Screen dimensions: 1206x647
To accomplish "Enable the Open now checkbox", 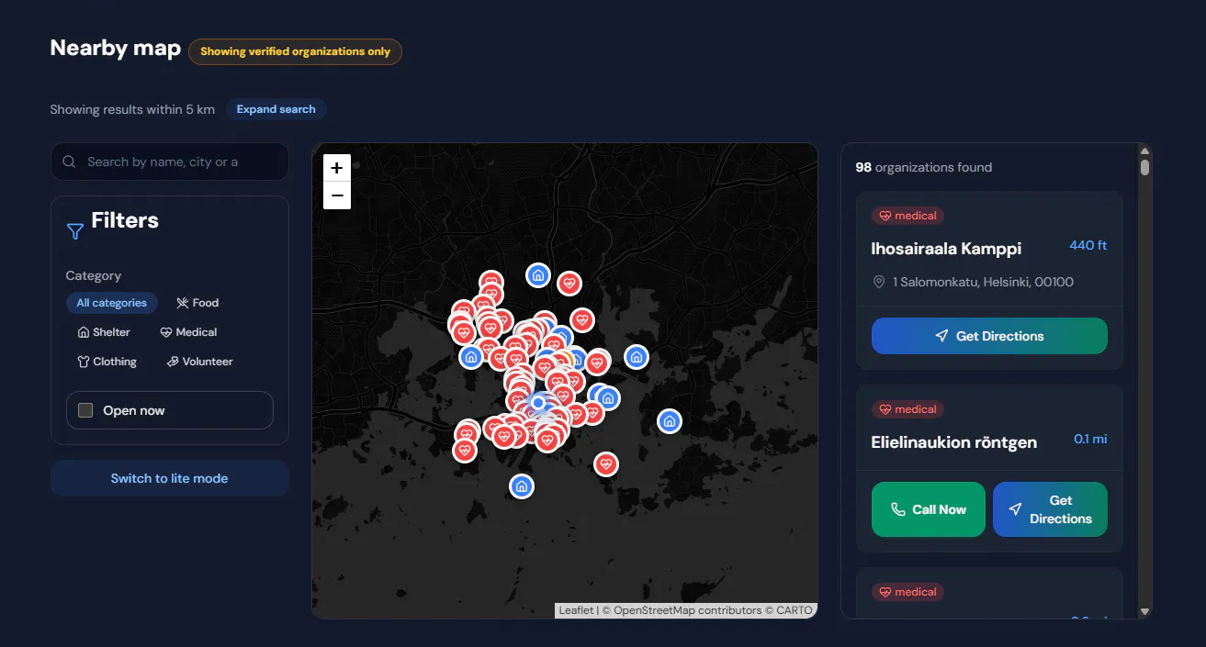I will point(85,410).
